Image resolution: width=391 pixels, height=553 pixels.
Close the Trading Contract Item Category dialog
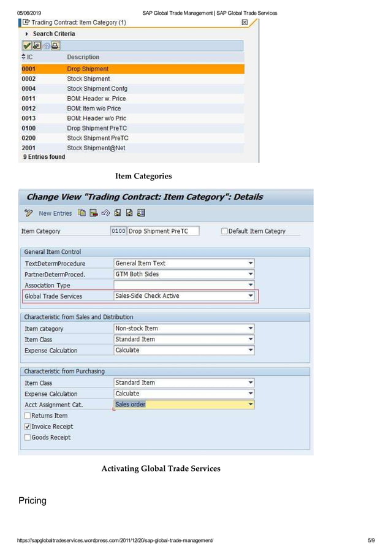tap(245, 22)
